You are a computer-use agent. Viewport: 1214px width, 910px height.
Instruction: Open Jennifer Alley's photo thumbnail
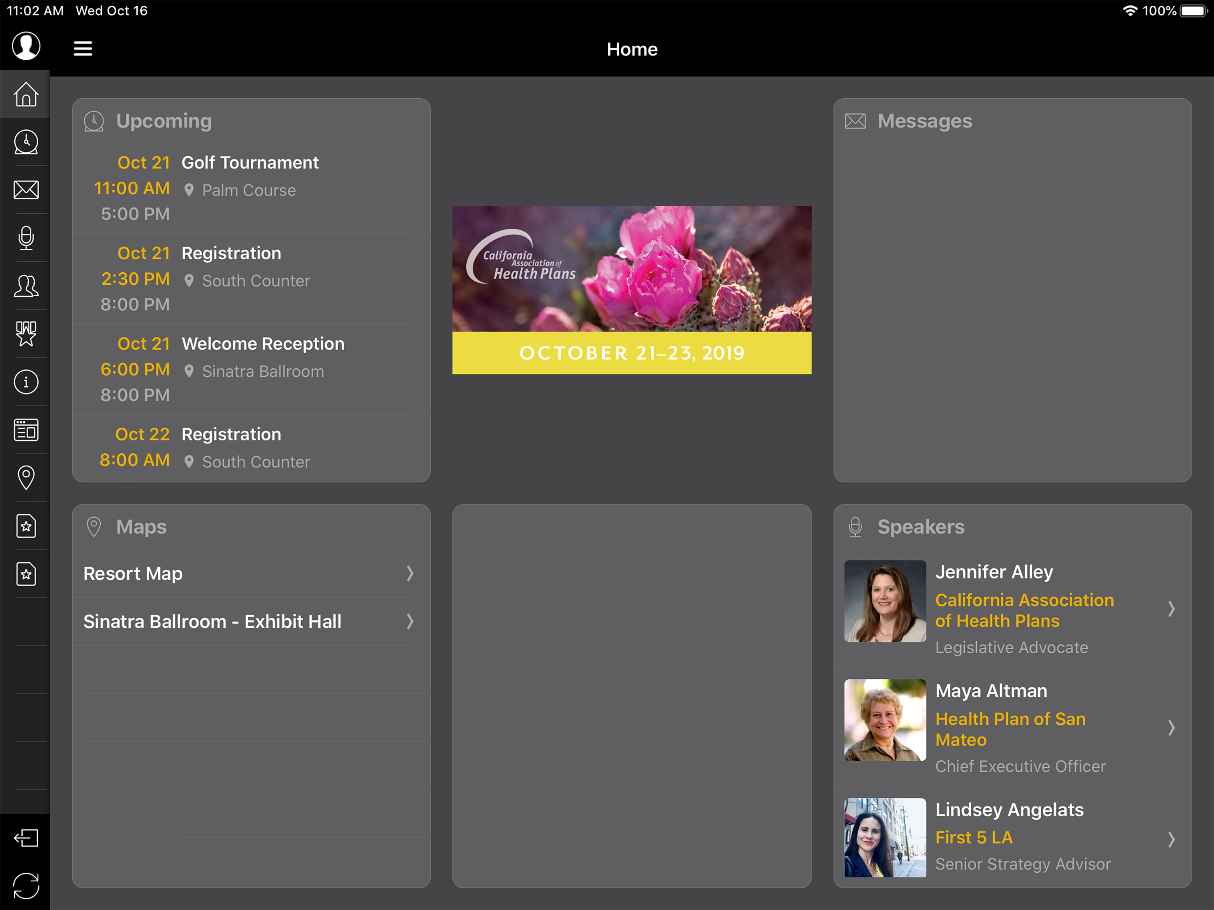point(885,601)
